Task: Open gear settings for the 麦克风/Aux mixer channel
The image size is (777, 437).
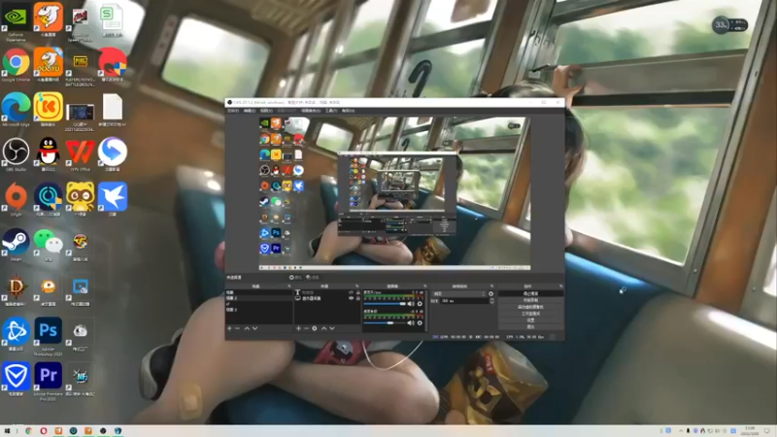Action: [420, 304]
